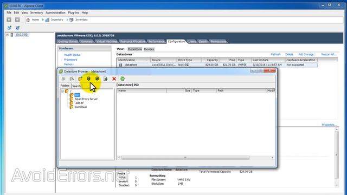Click the download from datastore icon
The width and height of the screenshot is (347, 195).
(x=97, y=79)
